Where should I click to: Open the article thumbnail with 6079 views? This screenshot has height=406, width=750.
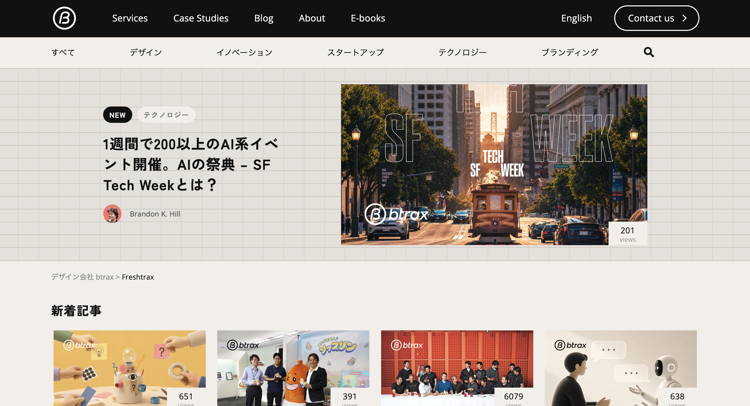click(457, 368)
